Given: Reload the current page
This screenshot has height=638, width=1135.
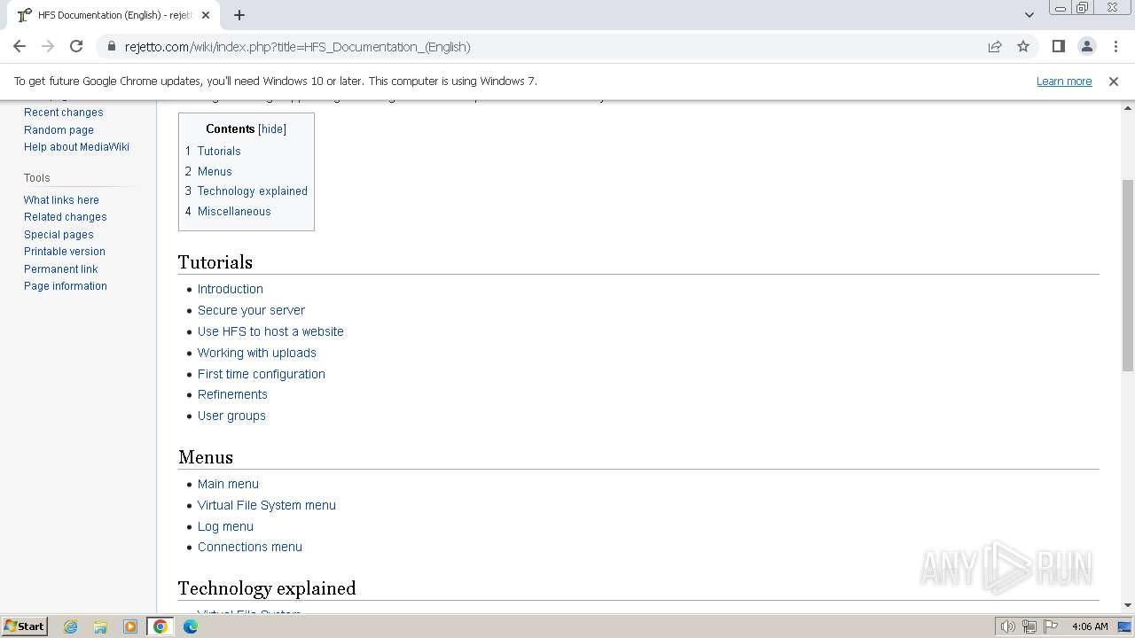Looking at the screenshot, I should click(76, 46).
